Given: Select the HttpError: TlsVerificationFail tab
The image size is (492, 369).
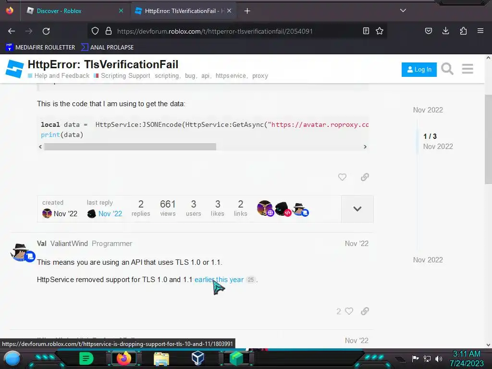Looking at the screenshot, I should pyautogui.click(x=184, y=11).
